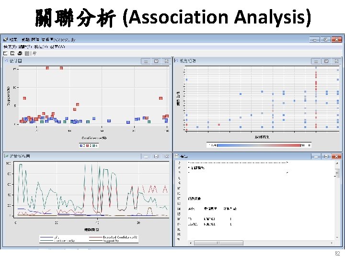This screenshot has width=345, height=259.
Task: Minimize the main results window
Action: click(x=315, y=40)
